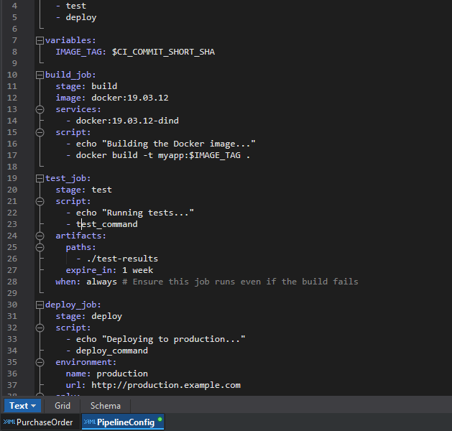
Task: Fold the deploy_job script block on line 32
Action: [40, 328]
